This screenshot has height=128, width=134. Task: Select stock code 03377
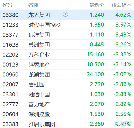(x=10, y=35)
